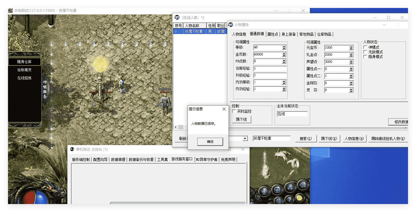Open 配置向导 tab in 主控台

(101, 160)
